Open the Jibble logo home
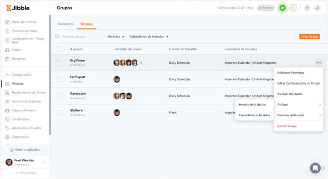The image size is (328, 179). point(18,8)
